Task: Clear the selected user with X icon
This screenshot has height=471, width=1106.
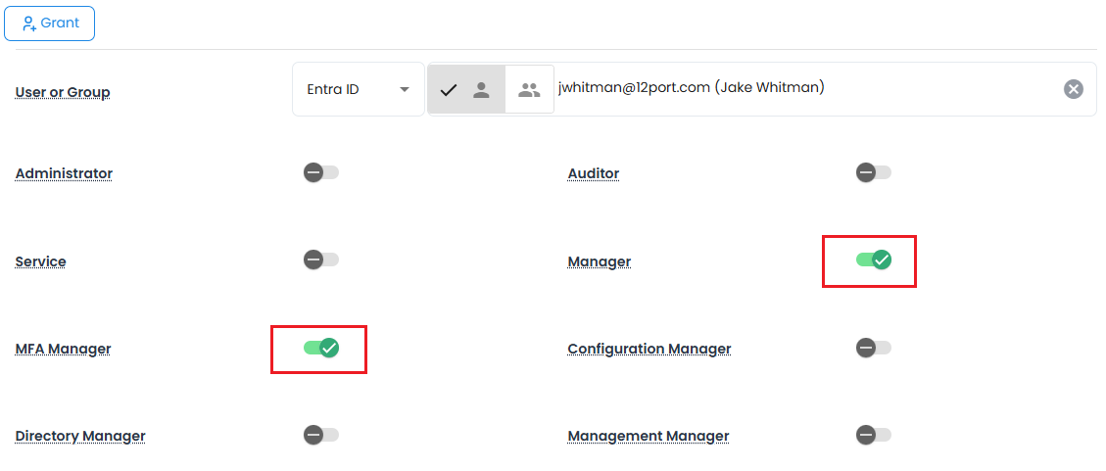Action: coord(1074,89)
